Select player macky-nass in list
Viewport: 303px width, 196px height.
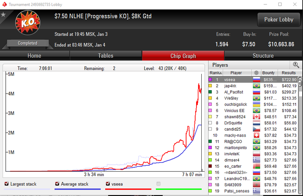[x=253, y=135]
